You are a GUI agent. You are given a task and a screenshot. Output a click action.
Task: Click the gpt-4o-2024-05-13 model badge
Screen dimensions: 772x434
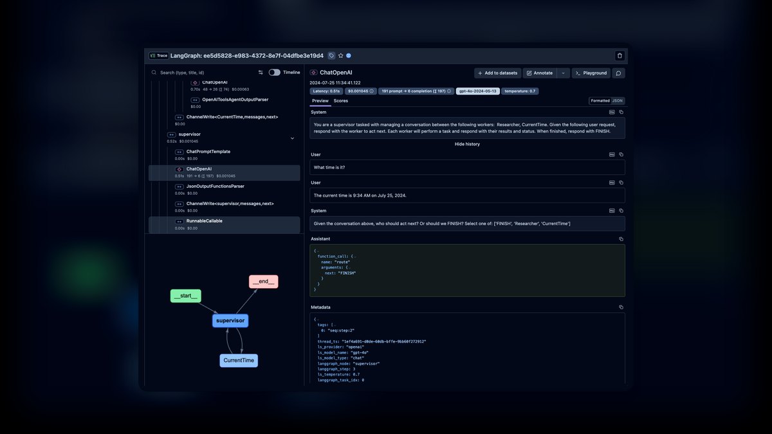[477, 91]
